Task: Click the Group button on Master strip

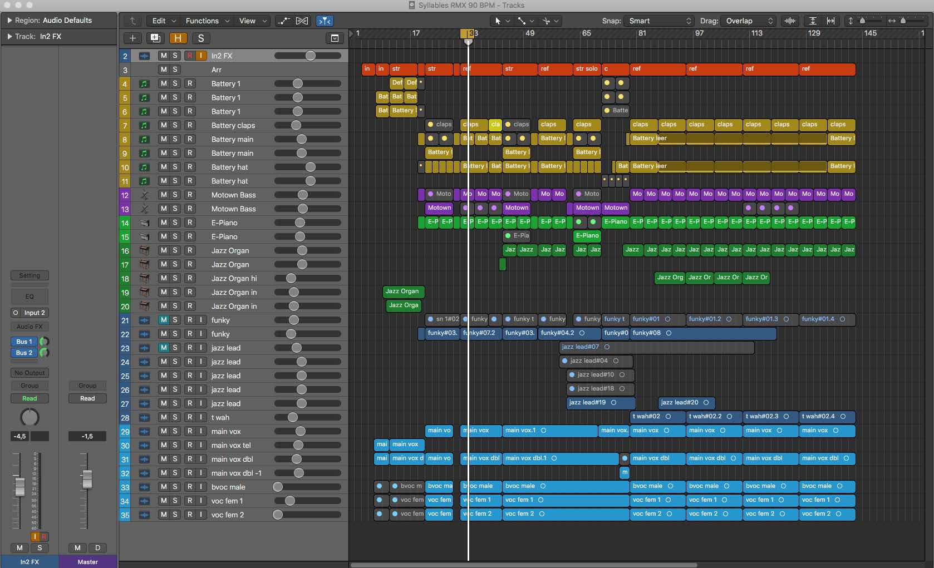Action: (x=87, y=386)
